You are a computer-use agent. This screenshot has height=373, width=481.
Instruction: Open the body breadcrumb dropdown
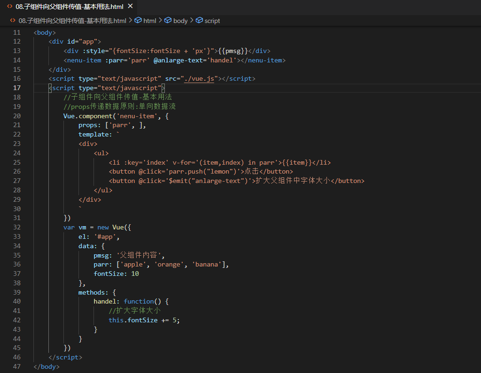click(x=180, y=21)
